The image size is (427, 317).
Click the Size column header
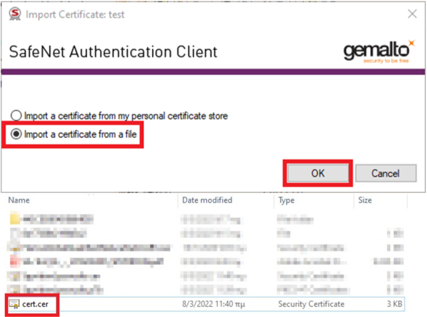(x=366, y=200)
